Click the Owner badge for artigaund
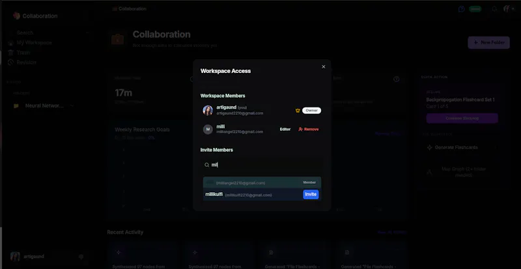This screenshot has height=269, width=521. (x=312, y=110)
